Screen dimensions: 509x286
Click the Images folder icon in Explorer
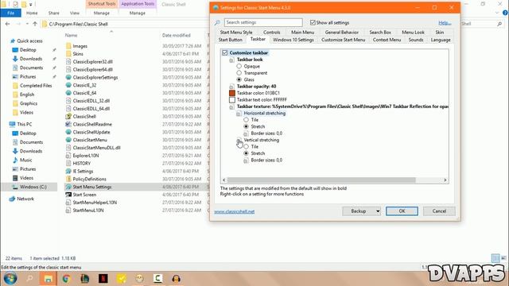[x=68, y=46]
